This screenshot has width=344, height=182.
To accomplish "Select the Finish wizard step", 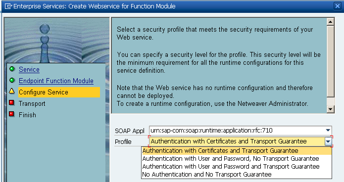I will (x=27, y=115).
